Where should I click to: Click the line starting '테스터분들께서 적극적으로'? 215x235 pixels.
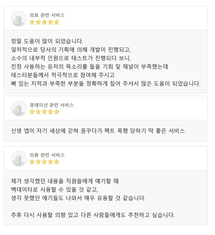point(63,75)
